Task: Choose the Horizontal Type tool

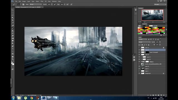Action: tap(13, 49)
